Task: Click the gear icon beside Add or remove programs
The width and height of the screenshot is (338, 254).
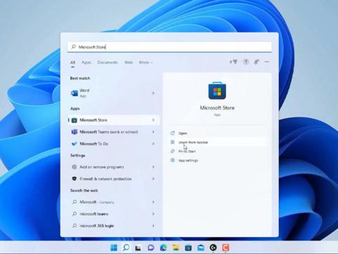Action: [x=74, y=167]
